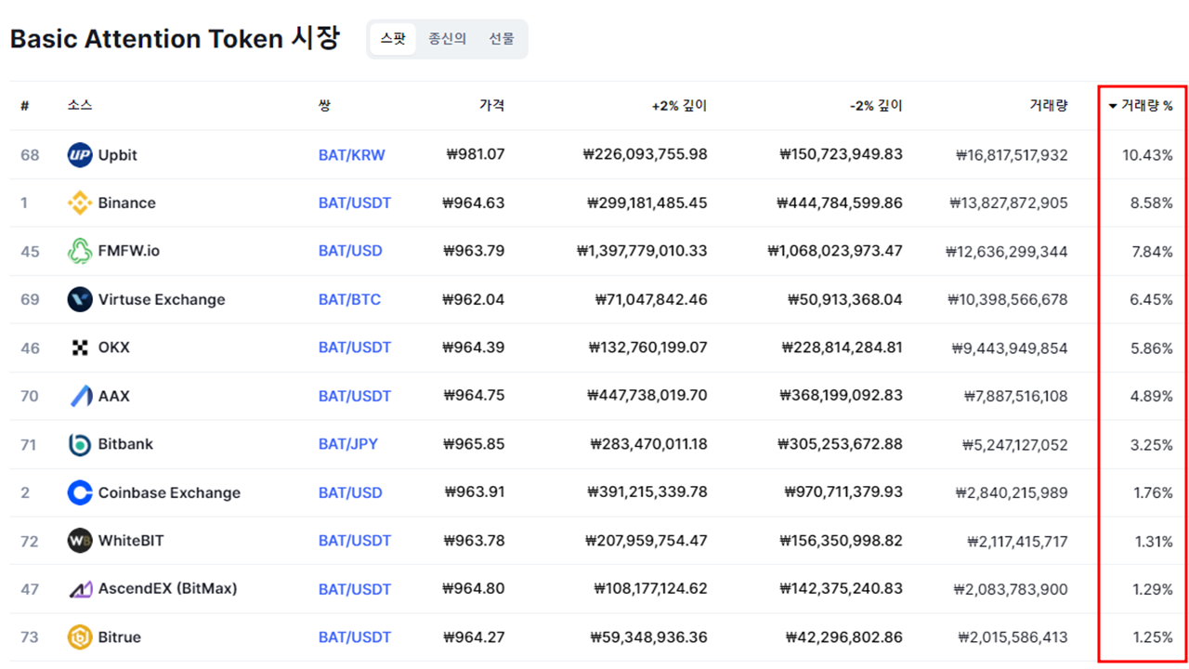Sort by the -2% 깊이 column header
1189x669 pixels.
tap(875, 106)
